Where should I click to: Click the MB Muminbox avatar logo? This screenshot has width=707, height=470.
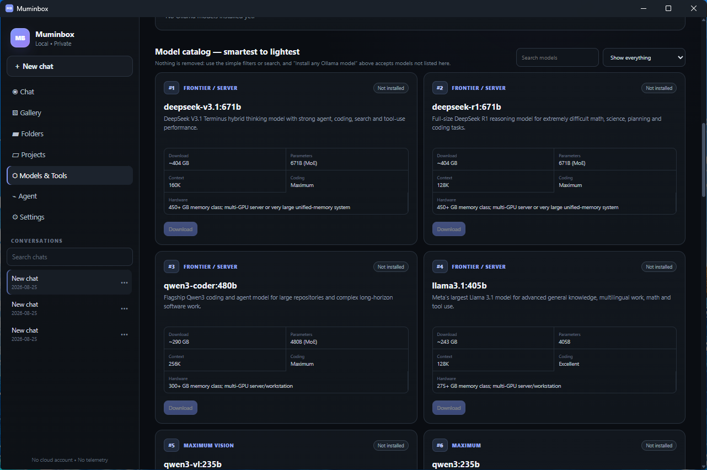20,38
